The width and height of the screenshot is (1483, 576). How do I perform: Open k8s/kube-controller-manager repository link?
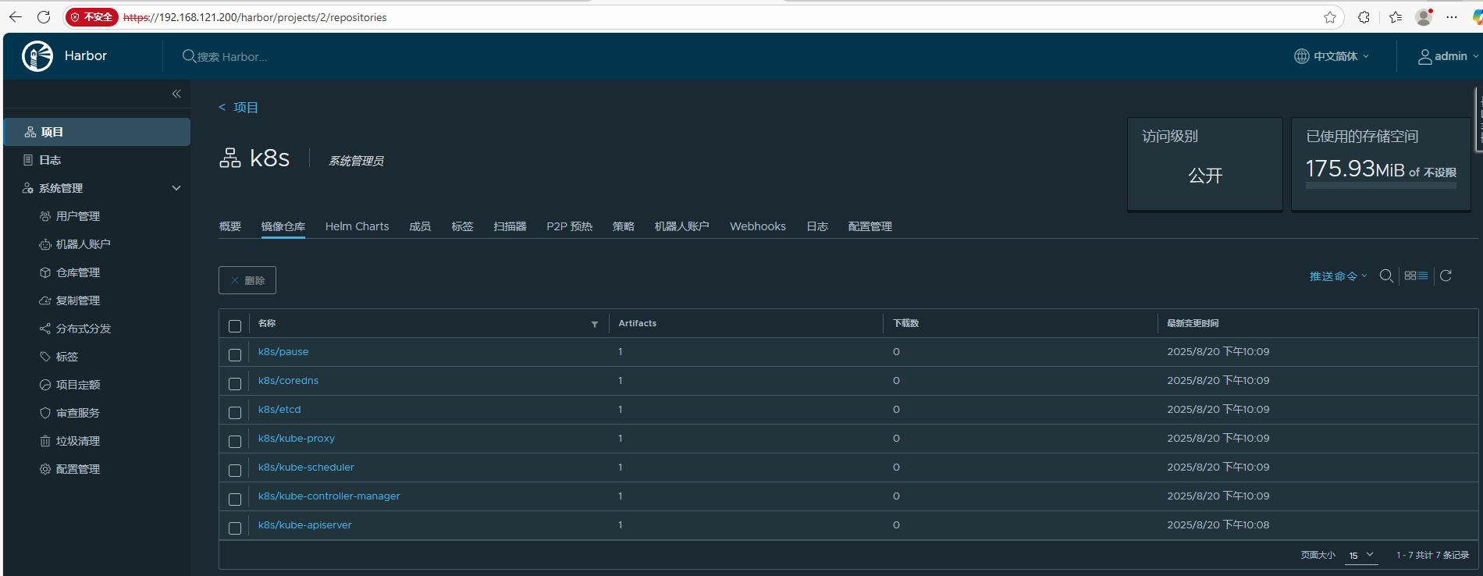point(329,496)
